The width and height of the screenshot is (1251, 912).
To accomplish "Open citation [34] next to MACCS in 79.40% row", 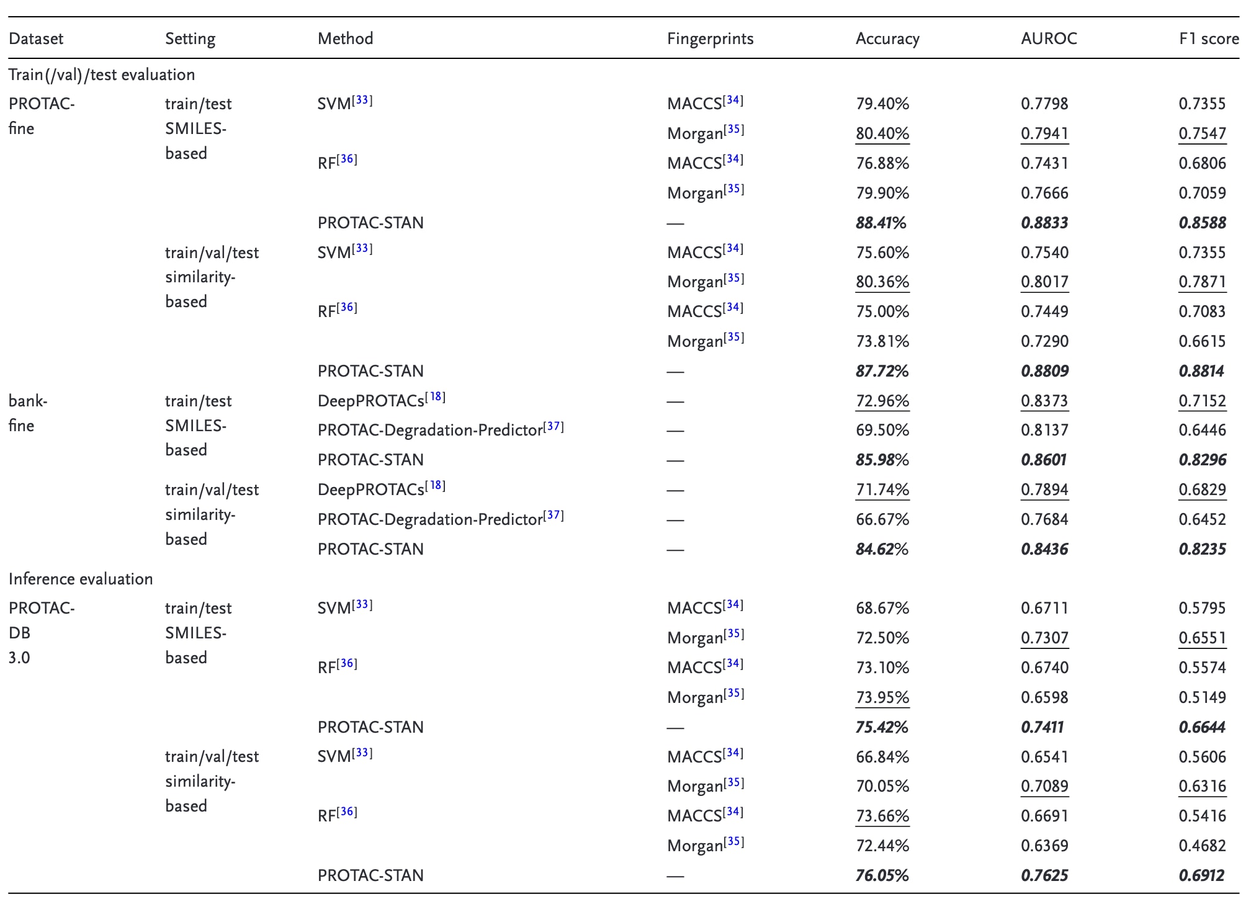I will [733, 100].
